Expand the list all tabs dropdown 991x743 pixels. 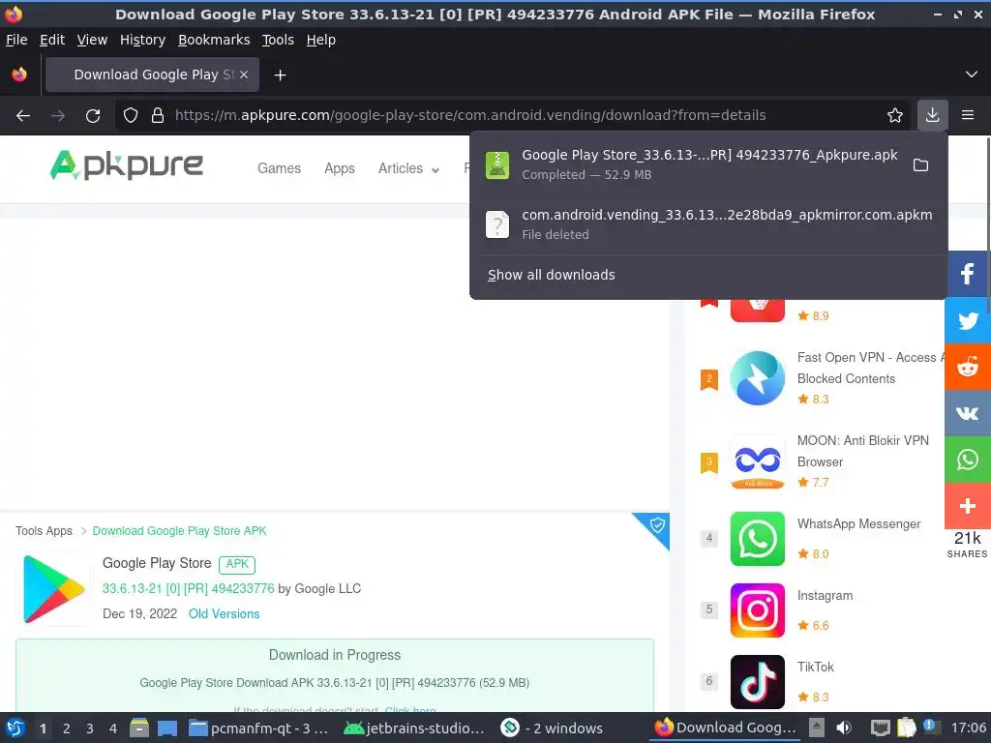coord(972,74)
